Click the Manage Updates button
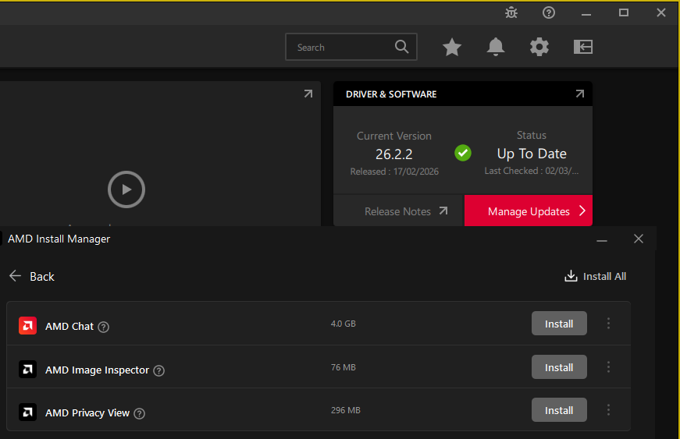Screen dimensions: 680x439 529,211
